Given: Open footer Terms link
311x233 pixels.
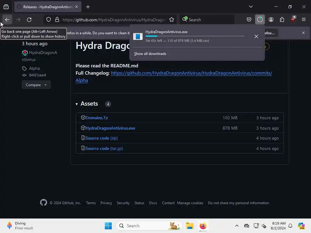Looking at the screenshot, I should point(91,203).
